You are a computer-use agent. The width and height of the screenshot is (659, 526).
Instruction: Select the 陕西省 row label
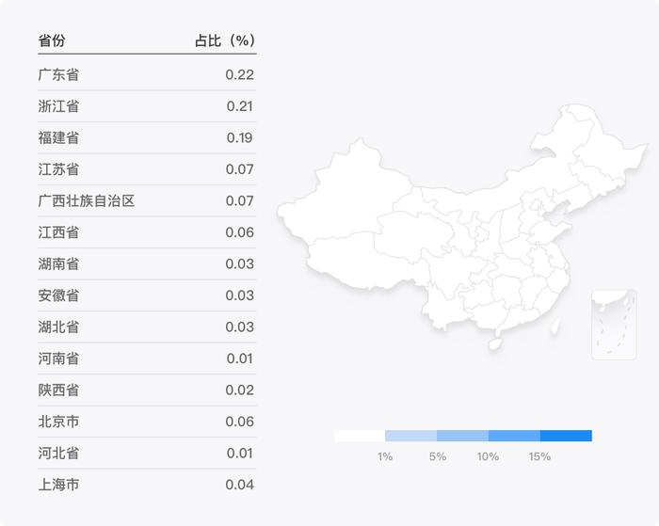58,390
